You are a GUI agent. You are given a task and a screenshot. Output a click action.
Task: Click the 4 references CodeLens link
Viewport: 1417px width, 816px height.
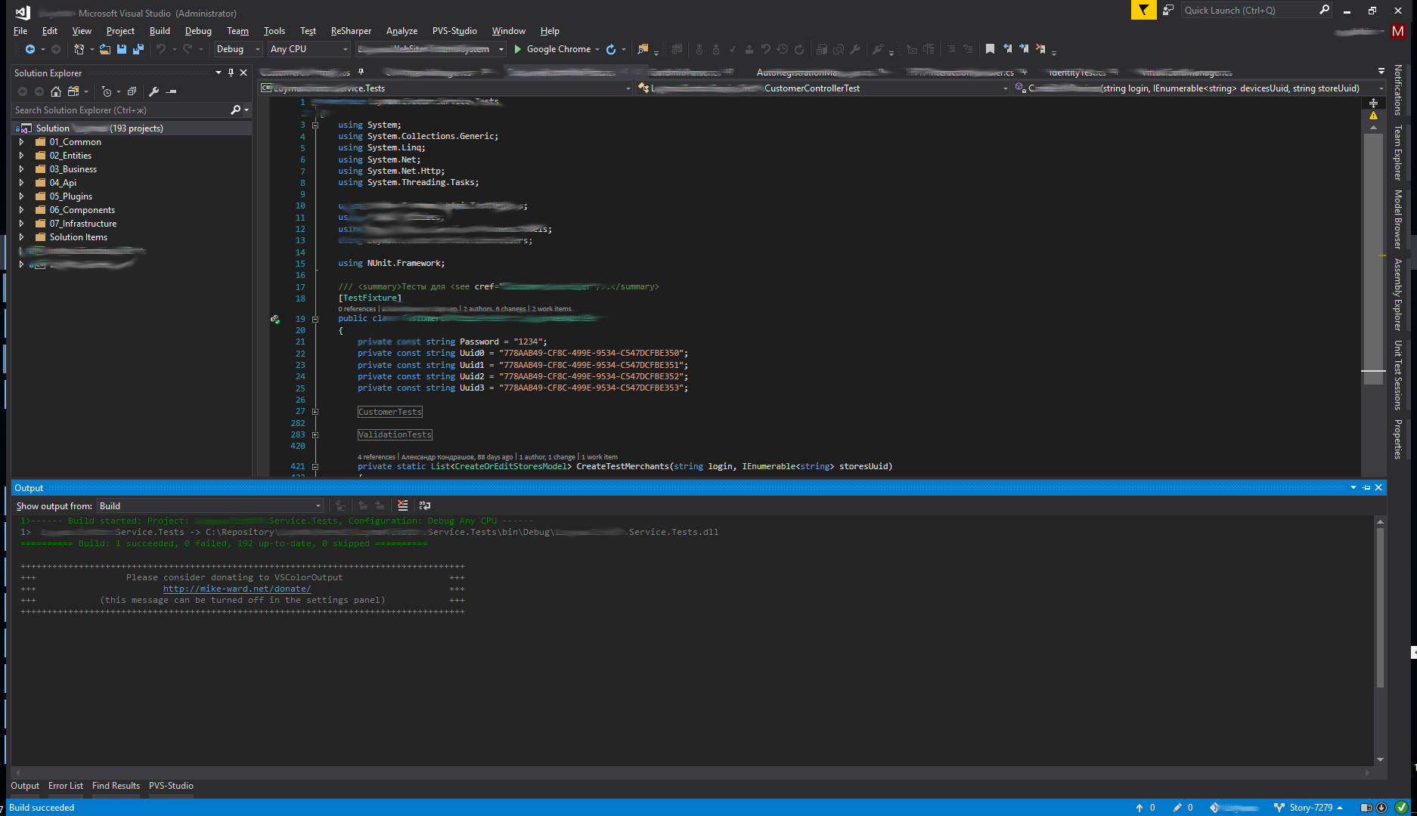pyautogui.click(x=377, y=457)
